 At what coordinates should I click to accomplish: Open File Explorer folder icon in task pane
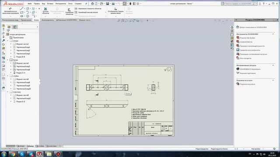click(232, 34)
